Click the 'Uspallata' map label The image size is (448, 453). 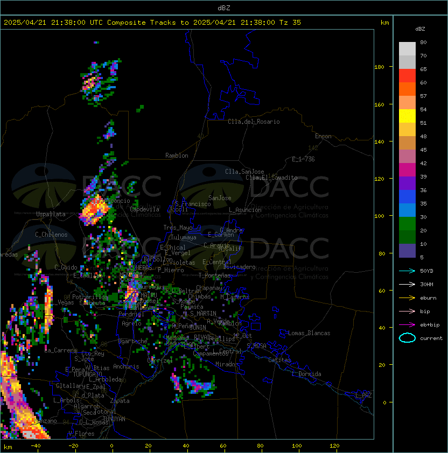click(x=51, y=214)
